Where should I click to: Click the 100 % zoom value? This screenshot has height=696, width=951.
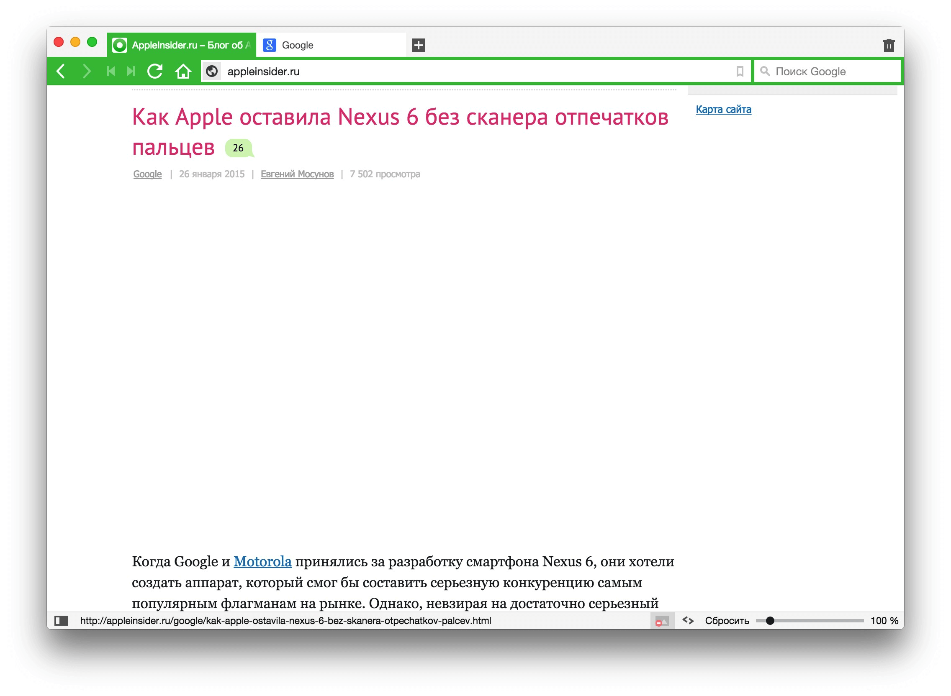click(884, 621)
